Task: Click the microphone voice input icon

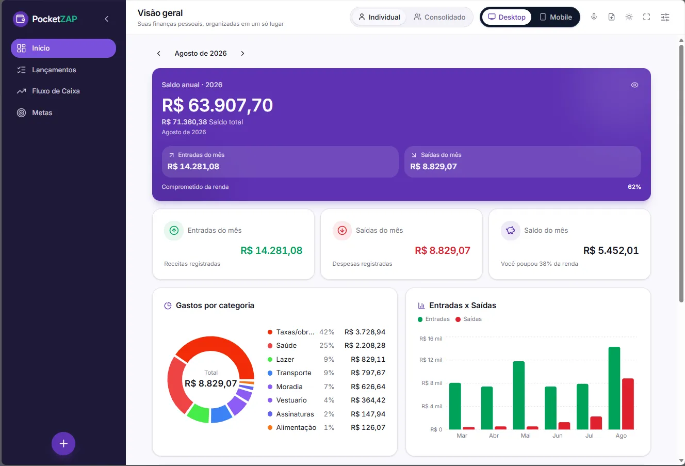Action: [594, 17]
